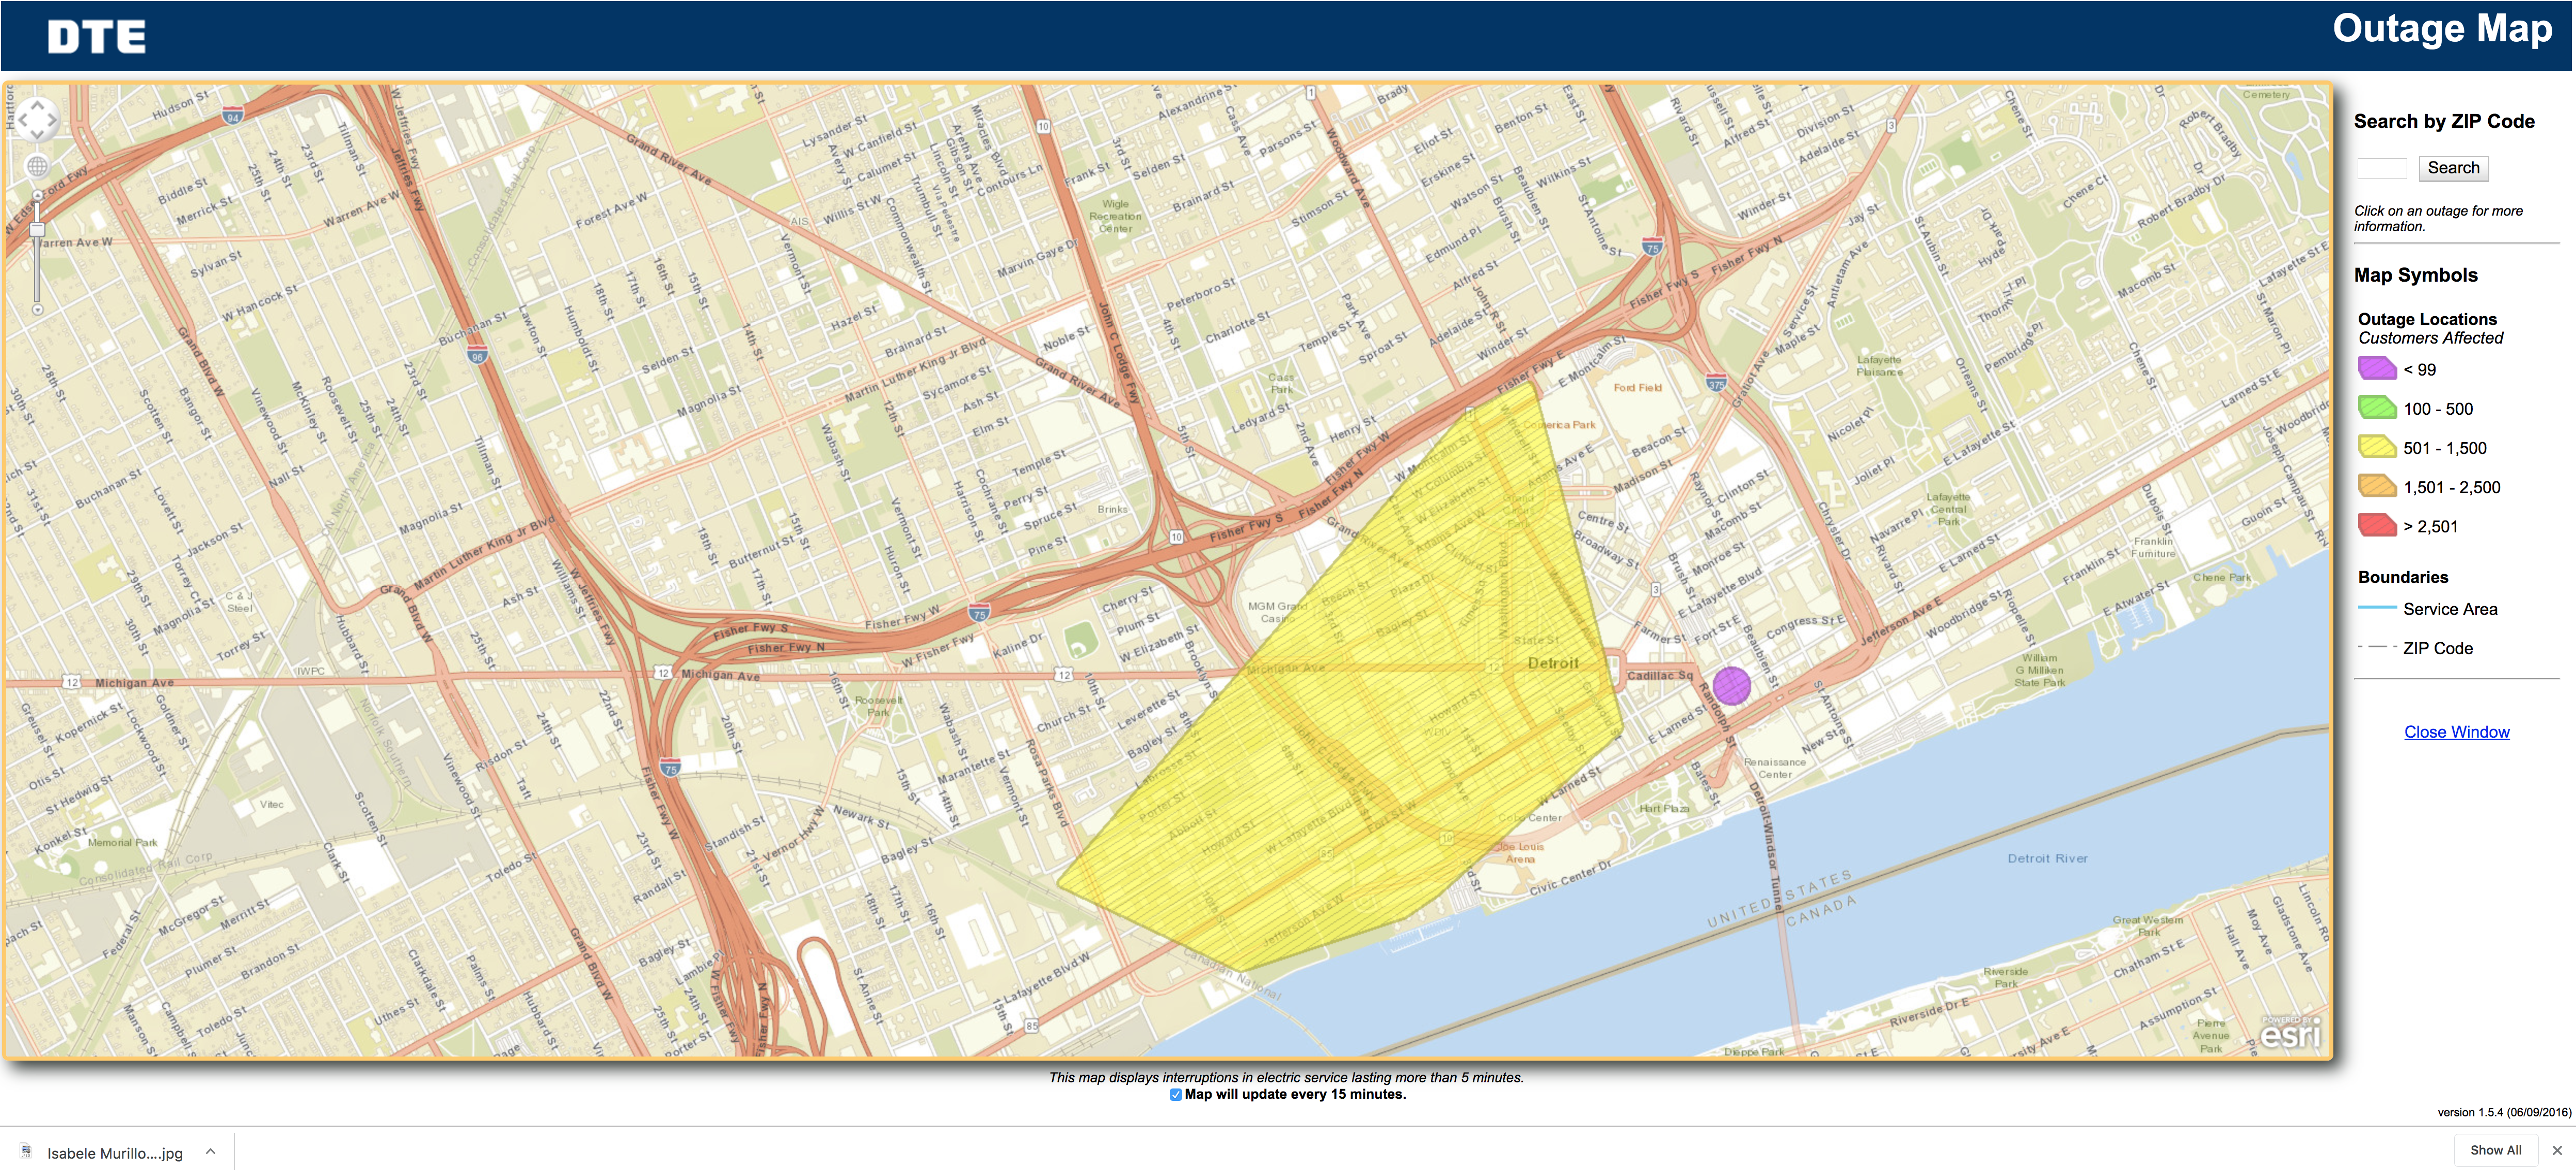Toggle map auto-update checkbox
Image resolution: width=2576 pixels, height=1170 pixels.
pos(1176,1095)
